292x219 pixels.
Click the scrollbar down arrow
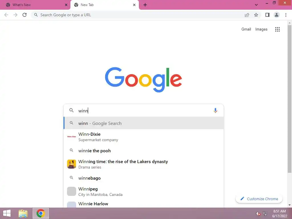coord(289,205)
